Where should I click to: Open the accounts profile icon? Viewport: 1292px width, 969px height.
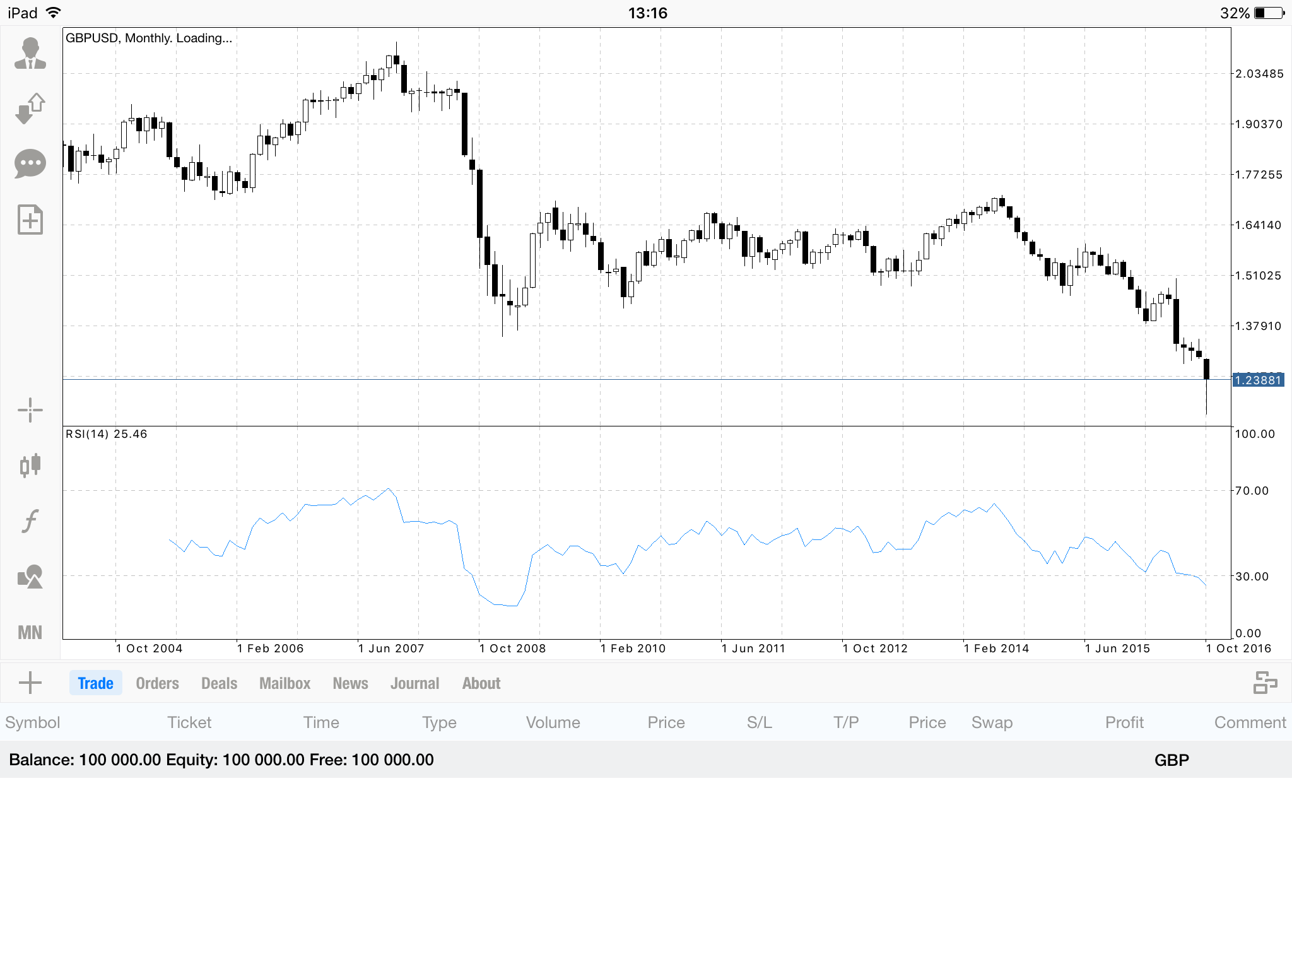[30, 53]
